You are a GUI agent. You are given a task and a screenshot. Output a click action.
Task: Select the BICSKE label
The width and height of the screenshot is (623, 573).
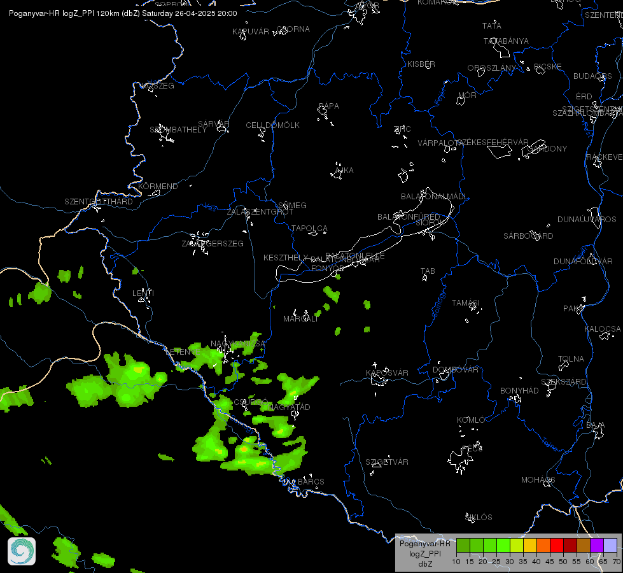pos(547,66)
